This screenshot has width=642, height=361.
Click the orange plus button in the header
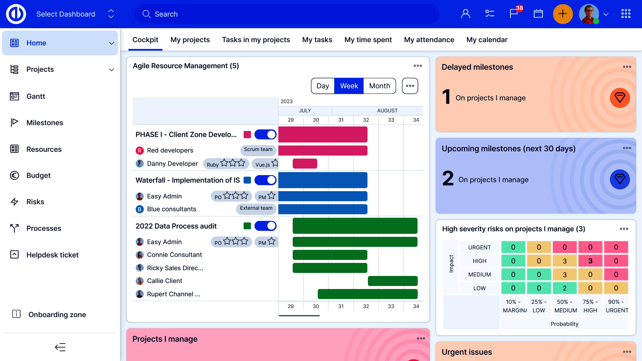click(x=563, y=14)
